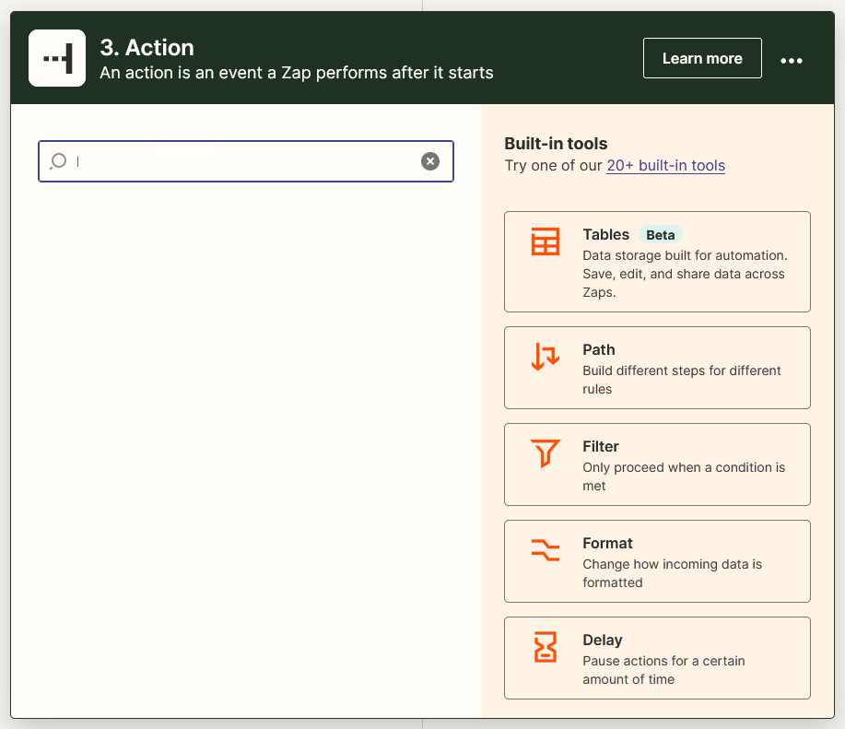Choose the Path built-in tool title
The height and width of the screenshot is (729, 845).
click(x=598, y=350)
